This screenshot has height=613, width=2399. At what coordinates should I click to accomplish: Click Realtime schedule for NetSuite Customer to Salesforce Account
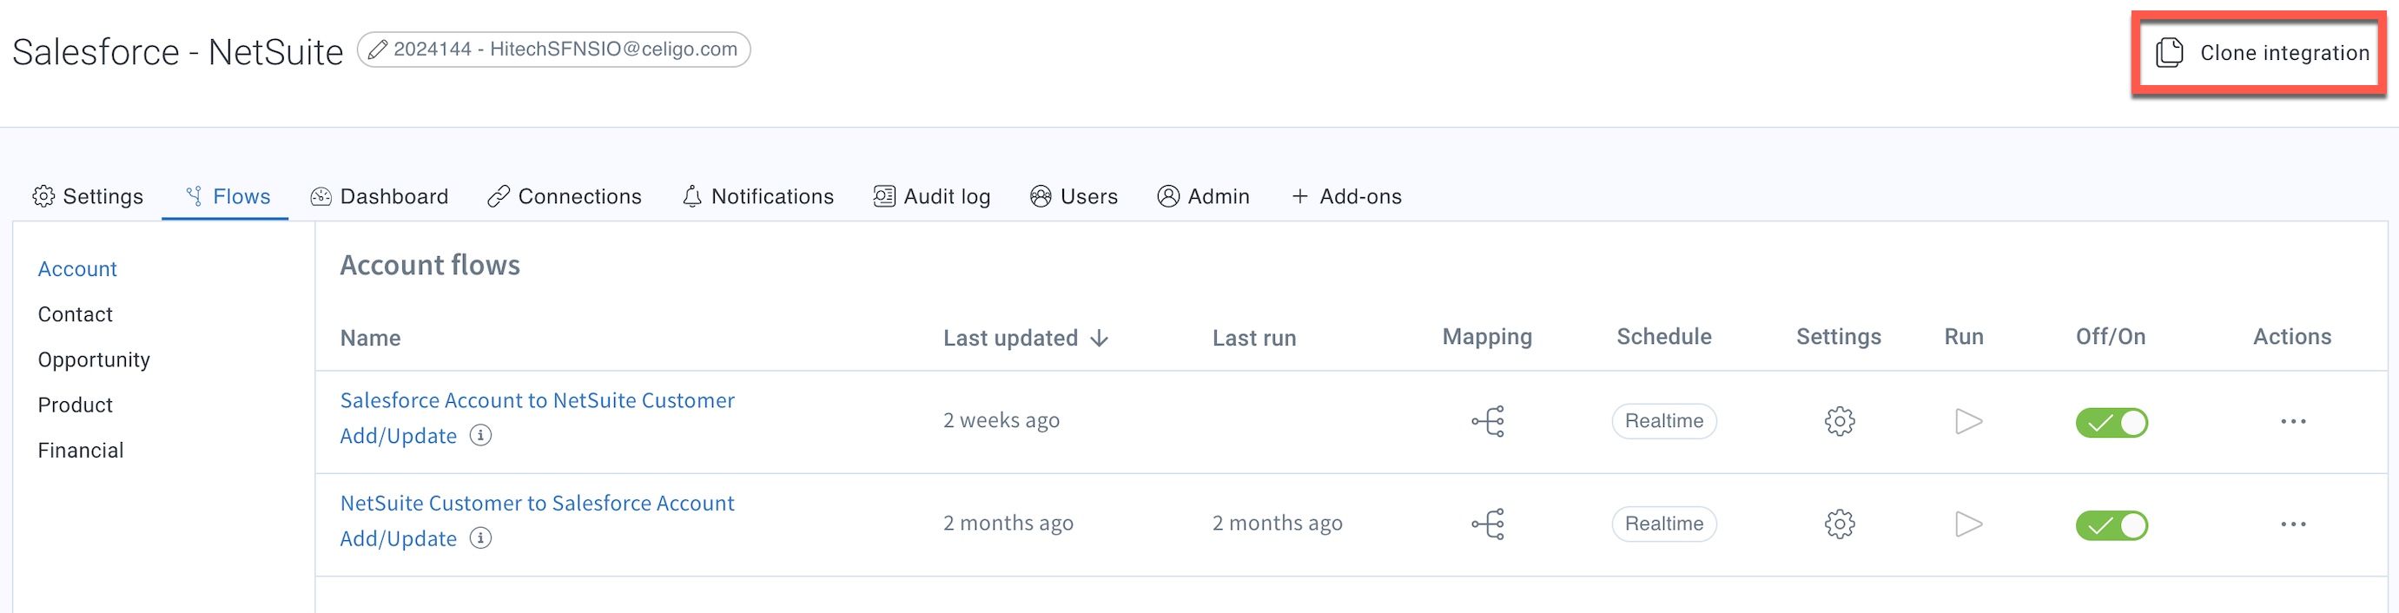click(1664, 524)
